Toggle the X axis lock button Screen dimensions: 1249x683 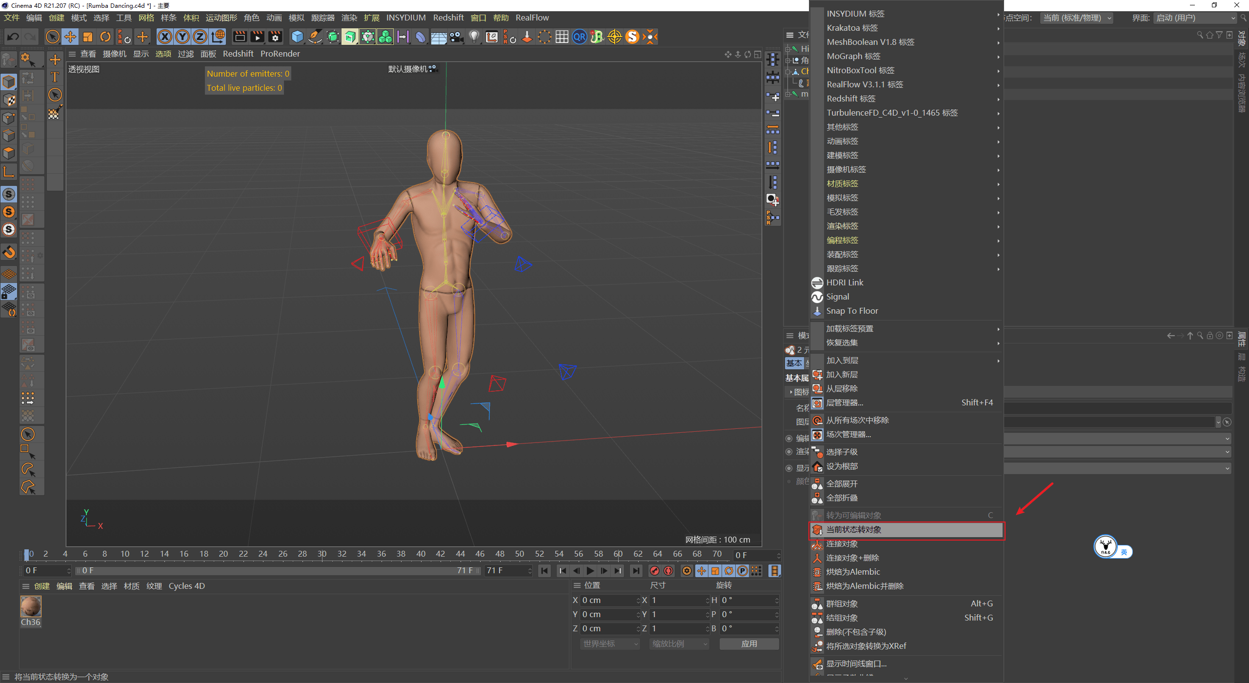point(165,37)
